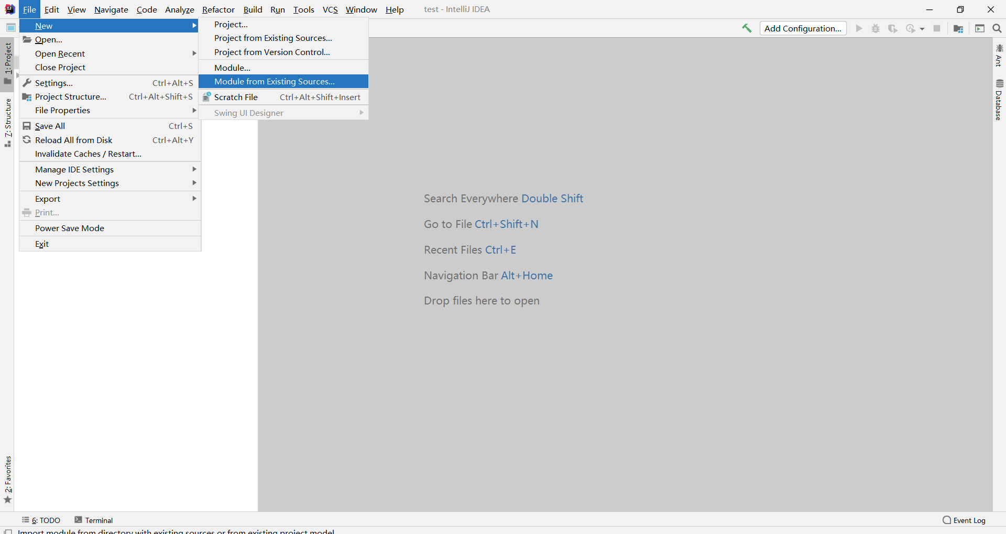
Task: Open the Database tool window
Action: (x=999, y=100)
